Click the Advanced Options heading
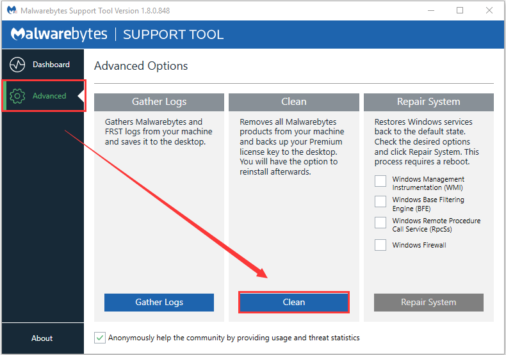506x355 pixels. pyautogui.click(x=141, y=66)
